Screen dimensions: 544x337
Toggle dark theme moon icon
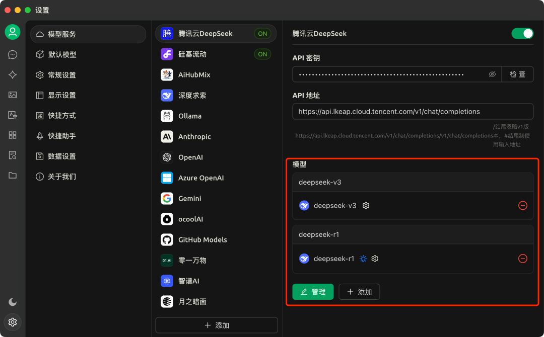click(x=13, y=302)
